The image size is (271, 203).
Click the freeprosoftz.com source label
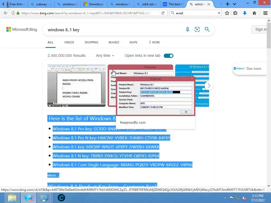(x=133, y=123)
